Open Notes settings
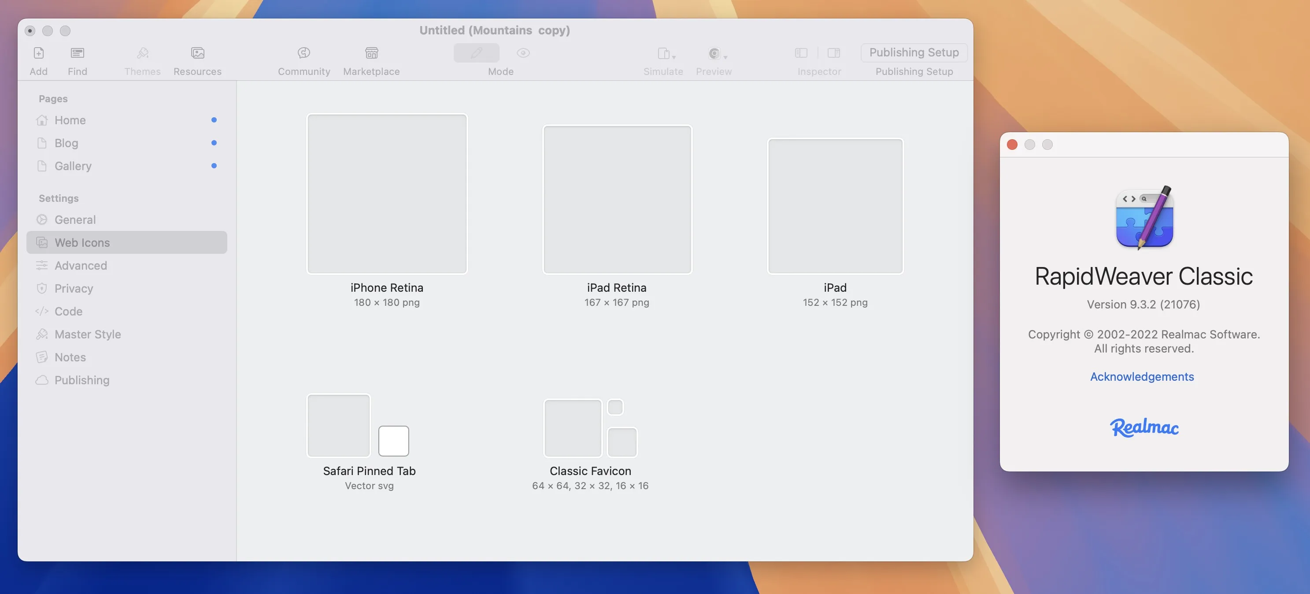The image size is (1310, 594). [126, 357]
